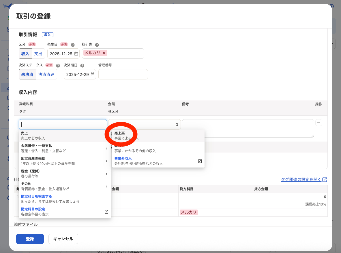The image size is (341, 253).
Task: Delete the income row with minus icon
Action: [x=319, y=123]
